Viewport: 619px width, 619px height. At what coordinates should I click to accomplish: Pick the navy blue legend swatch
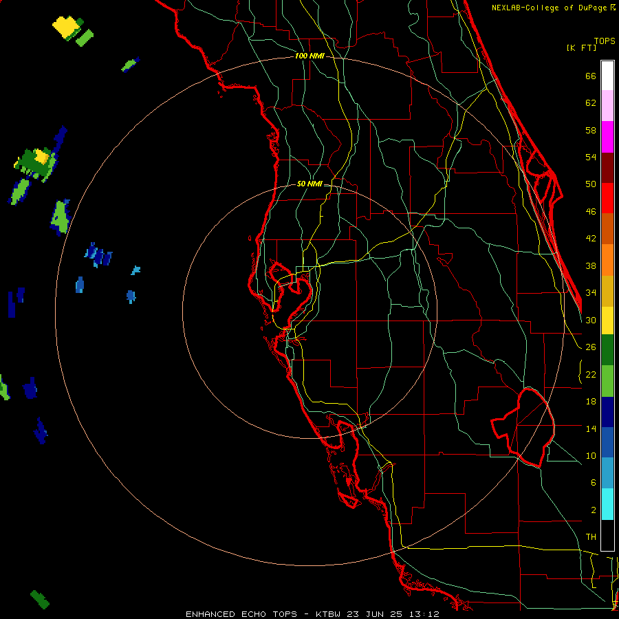pos(607,412)
